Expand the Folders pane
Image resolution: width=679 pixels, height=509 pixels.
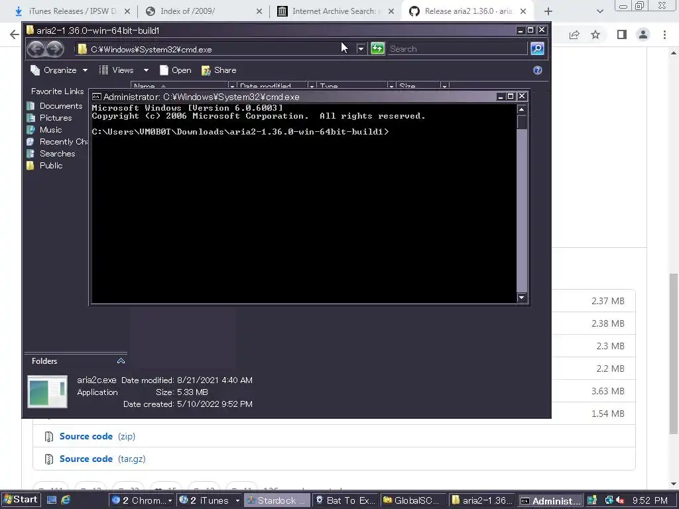click(x=121, y=361)
